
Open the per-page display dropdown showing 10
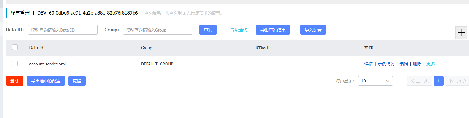(x=375, y=81)
